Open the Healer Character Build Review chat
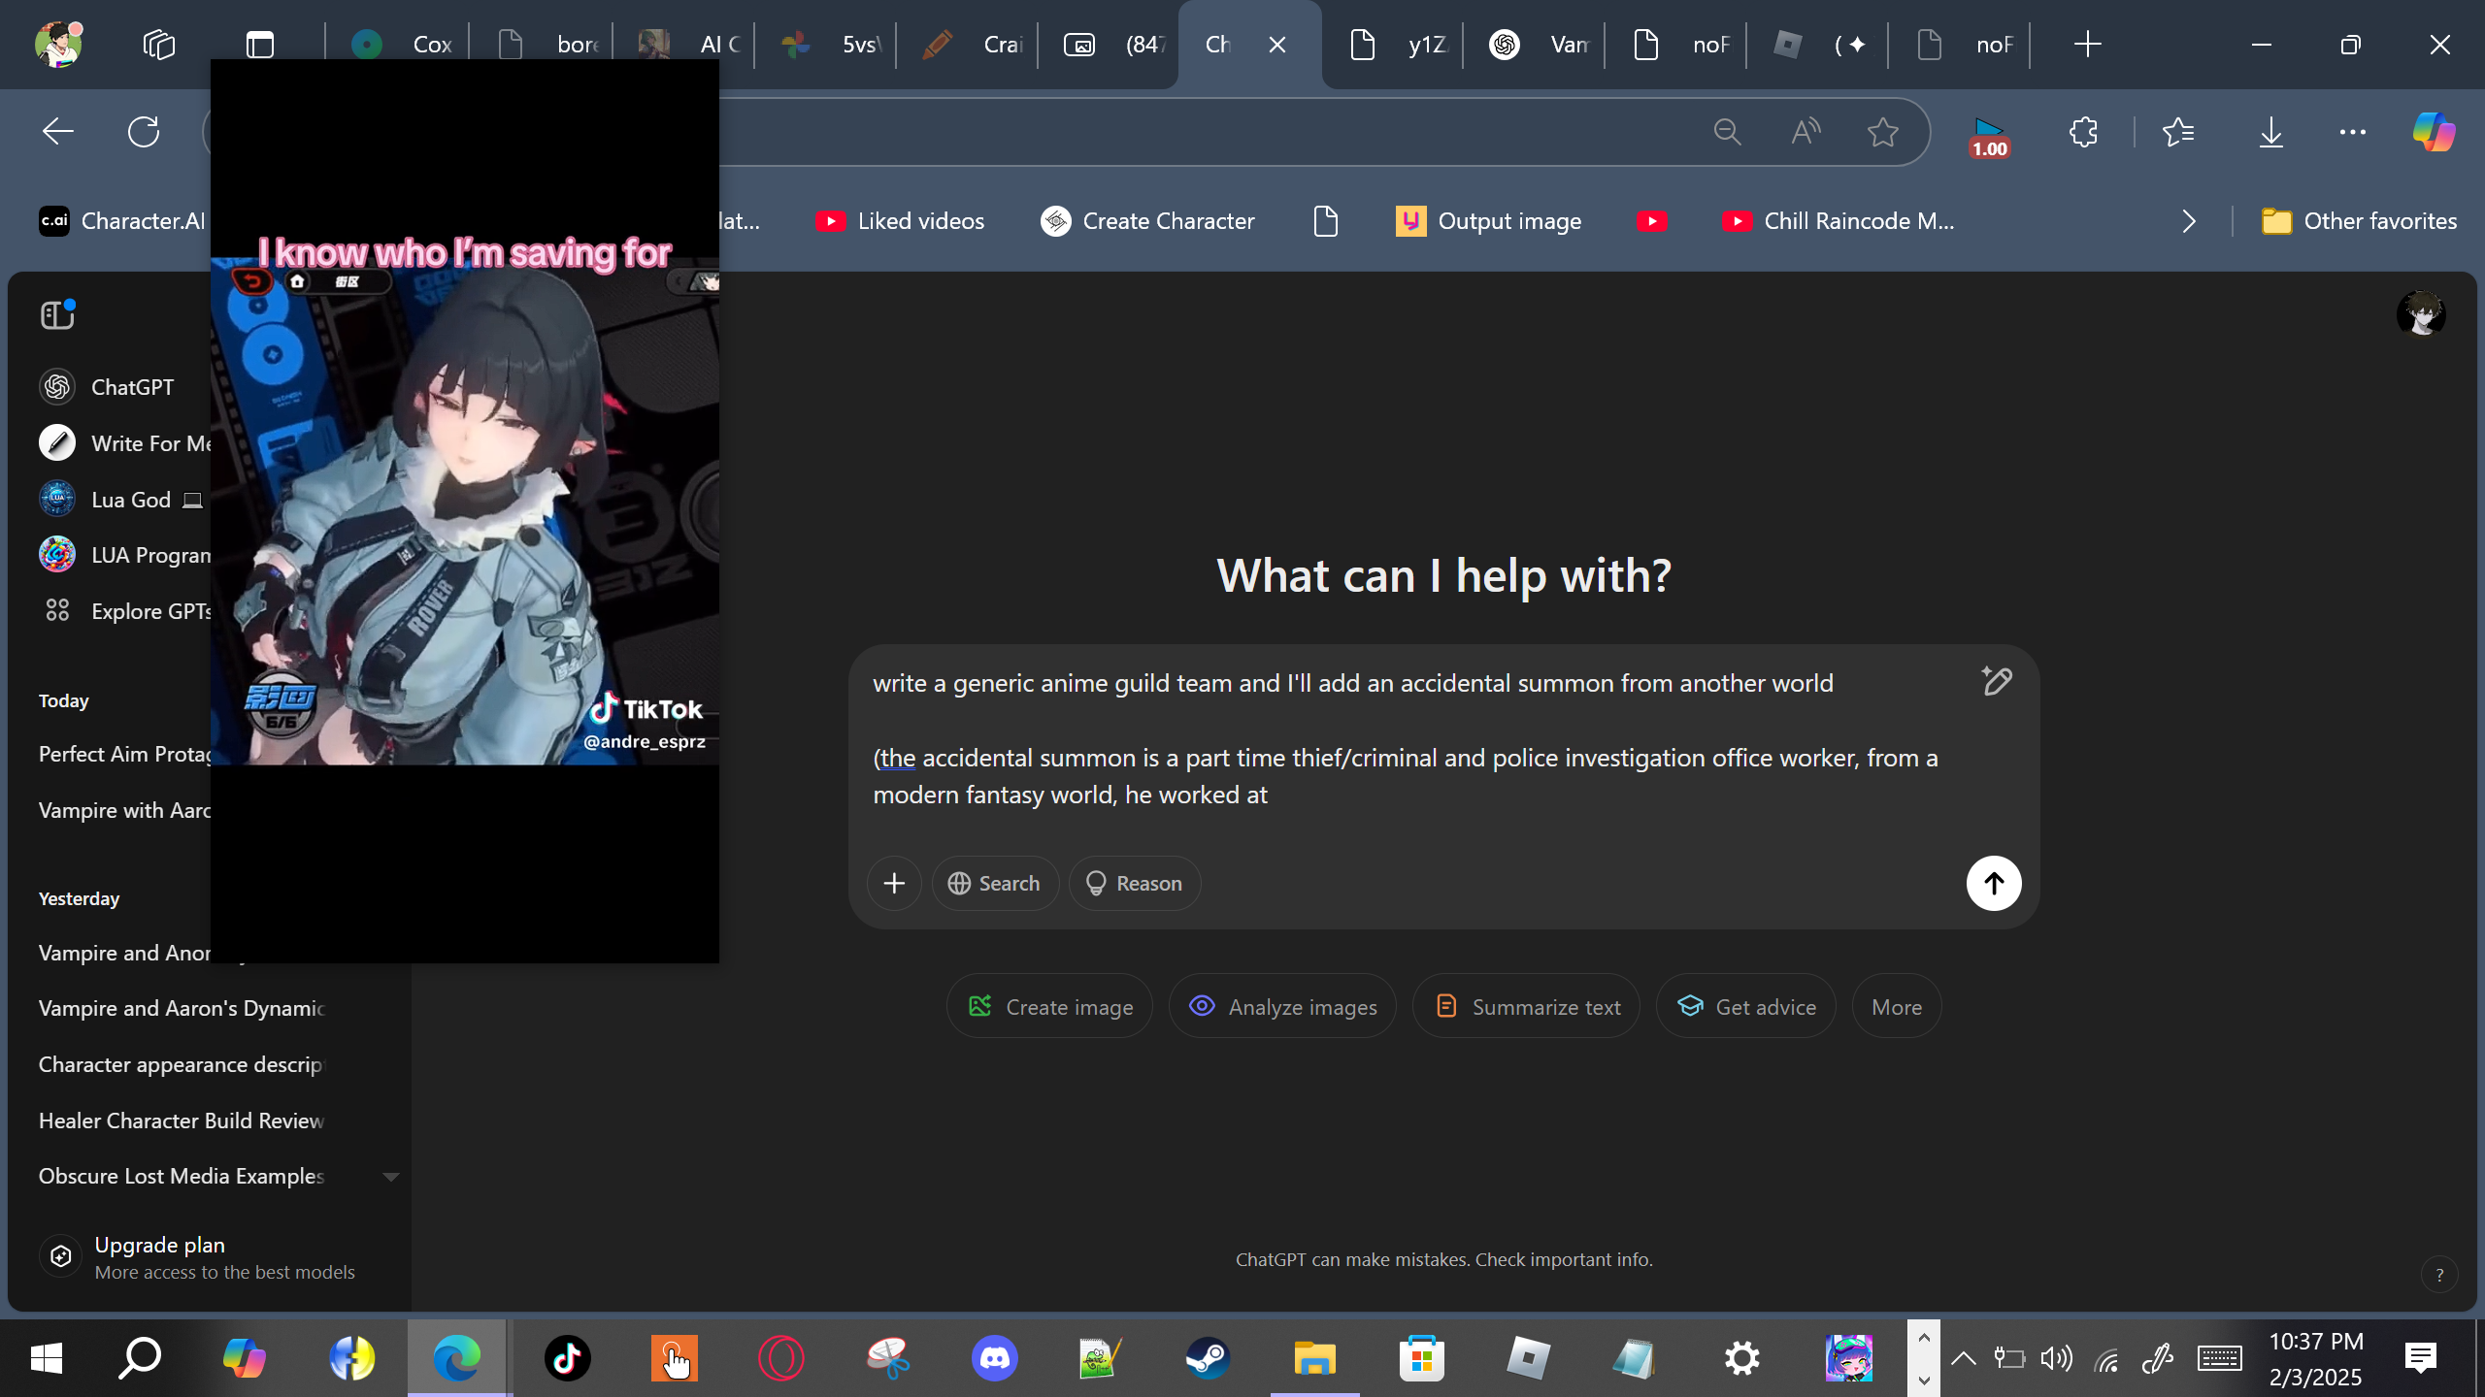The height and width of the screenshot is (1397, 2485). click(x=182, y=1121)
